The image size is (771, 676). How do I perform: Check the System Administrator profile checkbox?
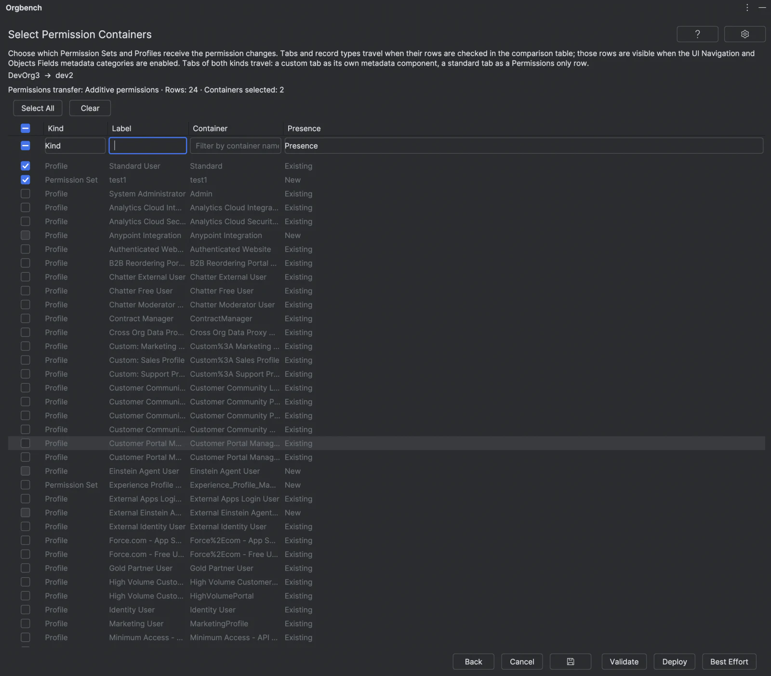point(26,194)
